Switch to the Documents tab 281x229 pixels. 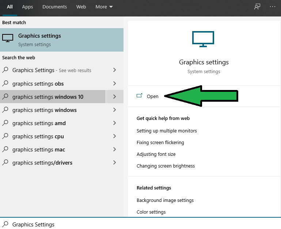click(x=55, y=7)
